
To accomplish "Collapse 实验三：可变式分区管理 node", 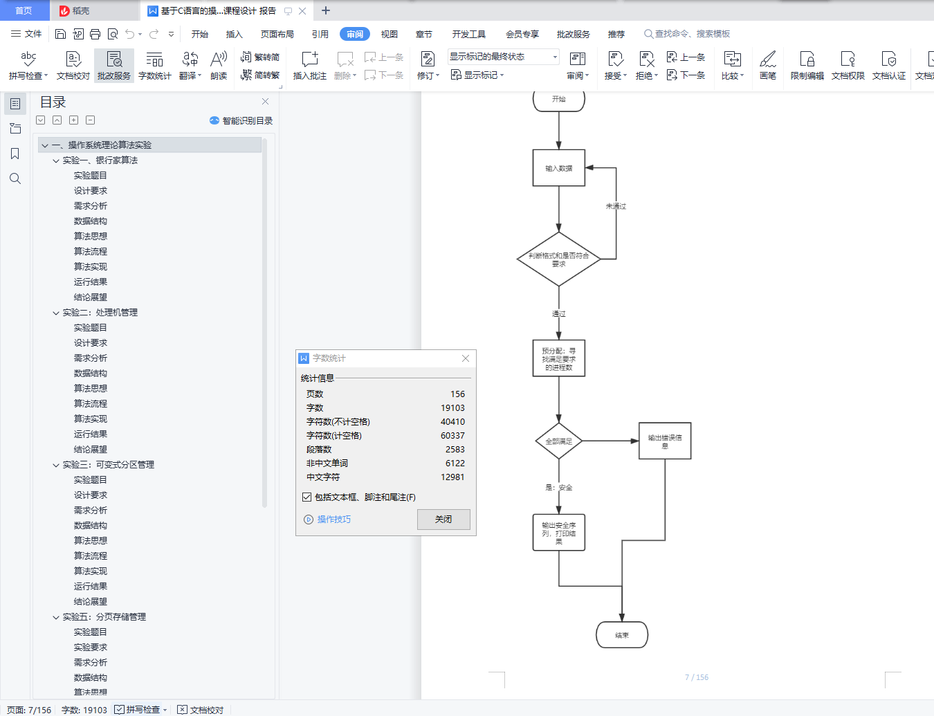I will [x=56, y=465].
